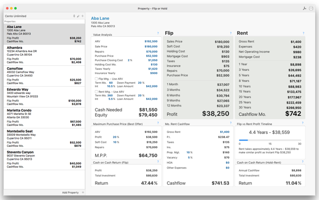Screen dimensions: 319x200
Task: Enable the Rent Mtg. - Use ARV checkbox
Action: 96,92
